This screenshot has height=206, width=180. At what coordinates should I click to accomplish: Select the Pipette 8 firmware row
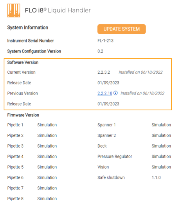(x=32, y=199)
